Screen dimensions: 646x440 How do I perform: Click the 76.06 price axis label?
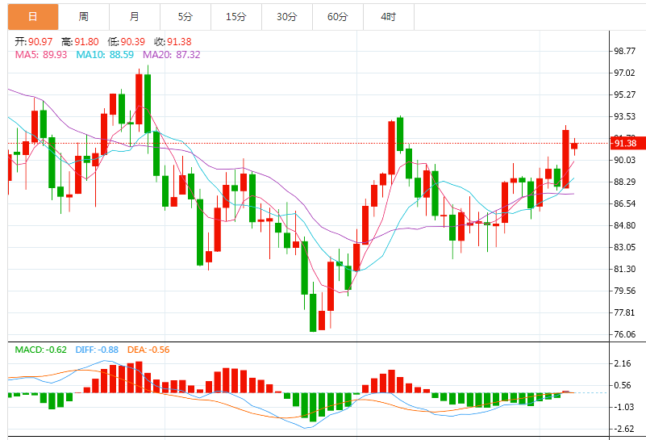coord(624,334)
